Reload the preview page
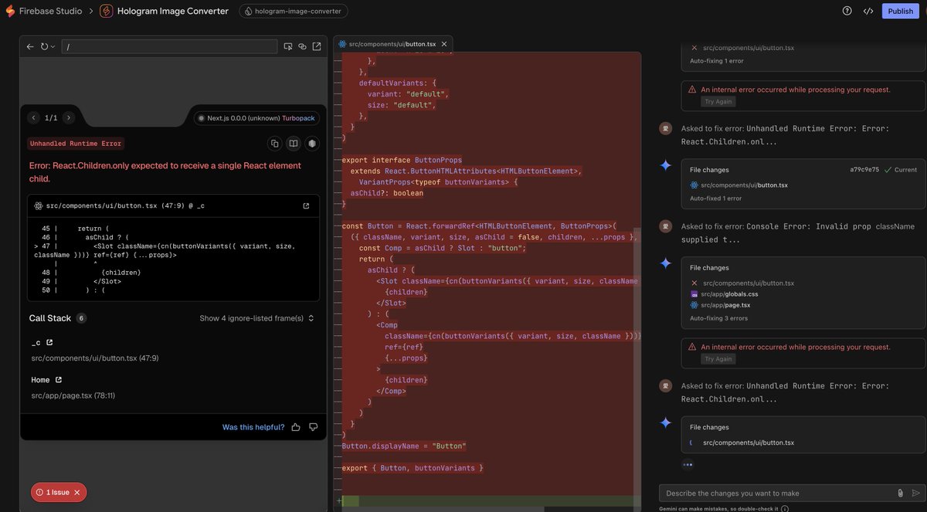This screenshot has width=927, height=512. tap(44, 46)
